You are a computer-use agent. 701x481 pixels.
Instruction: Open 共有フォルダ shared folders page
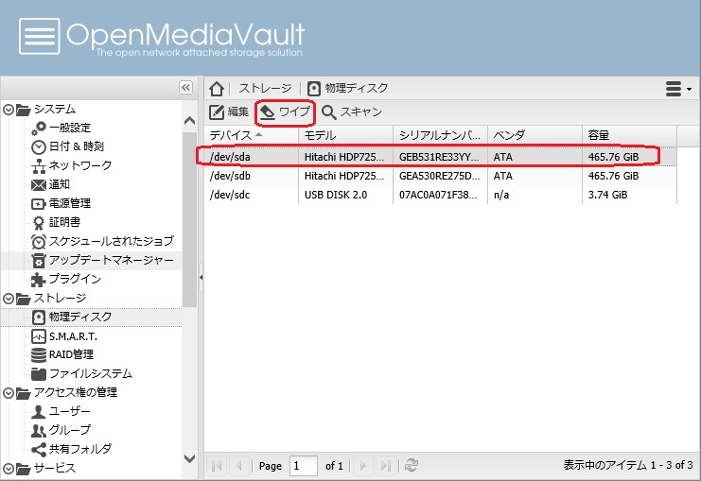pyautogui.click(x=72, y=449)
